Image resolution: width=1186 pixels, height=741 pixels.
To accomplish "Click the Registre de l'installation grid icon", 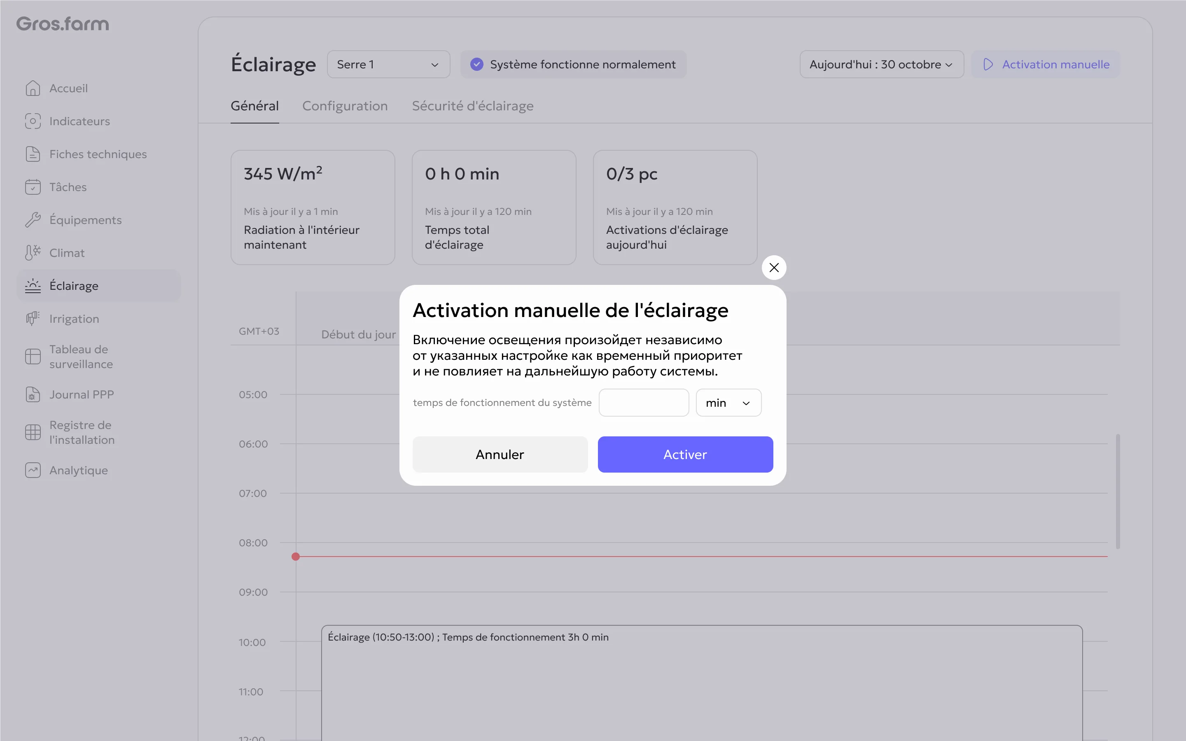I will pos(33,432).
